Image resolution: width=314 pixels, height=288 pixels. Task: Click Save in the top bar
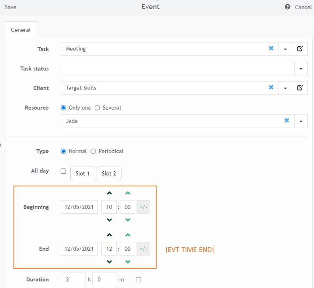coord(11,7)
